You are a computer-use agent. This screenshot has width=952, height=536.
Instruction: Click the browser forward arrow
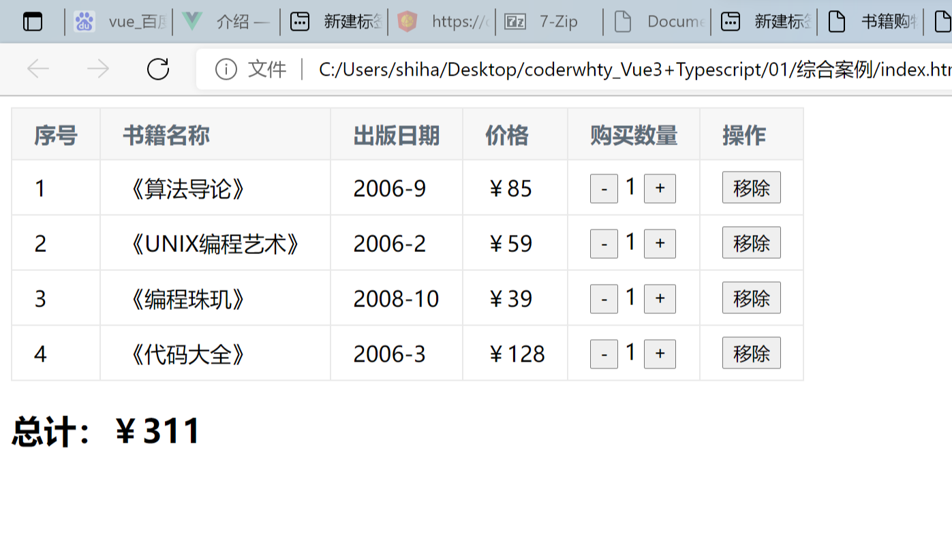click(98, 69)
